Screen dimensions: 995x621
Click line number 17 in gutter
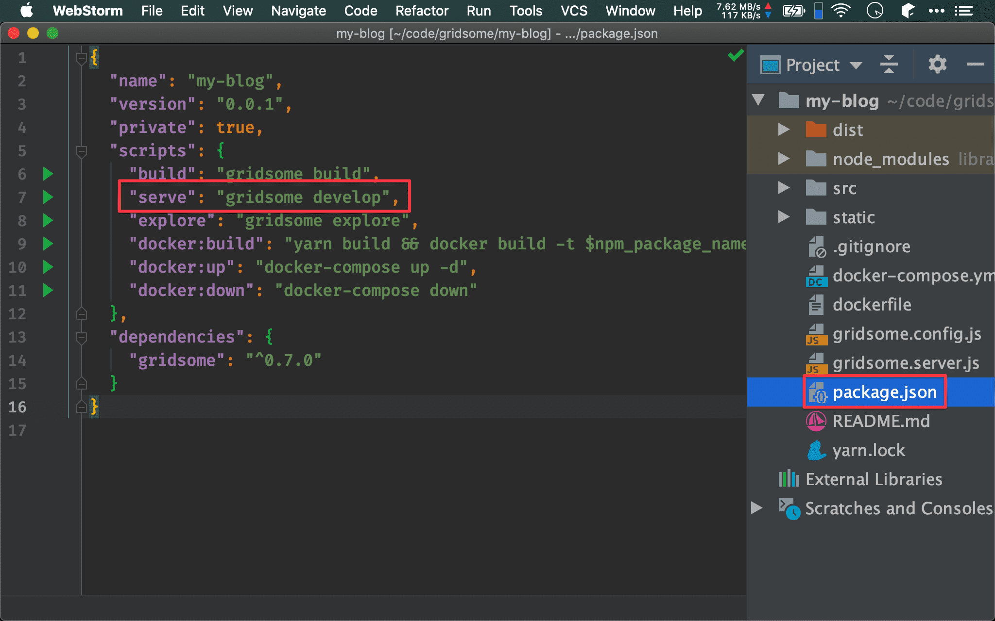(x=17, y=430)
